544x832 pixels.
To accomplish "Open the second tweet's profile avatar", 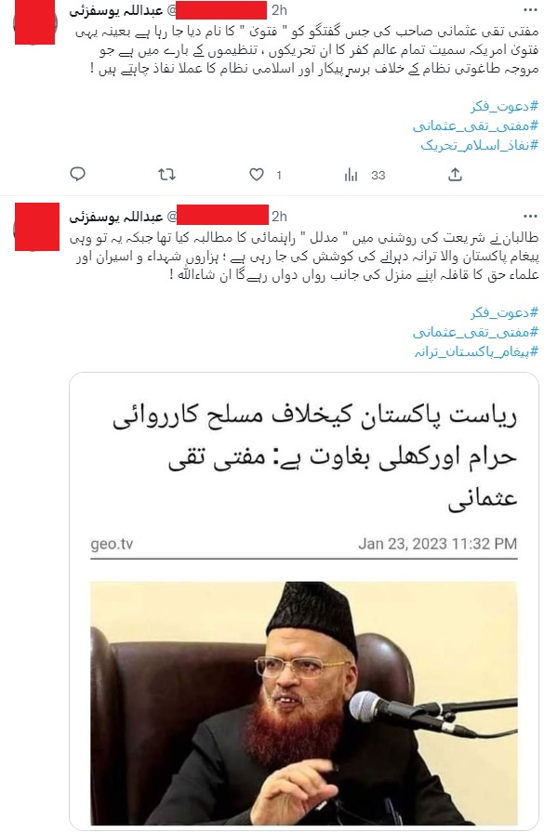I will pyautogui.click(x=36, y=227).
